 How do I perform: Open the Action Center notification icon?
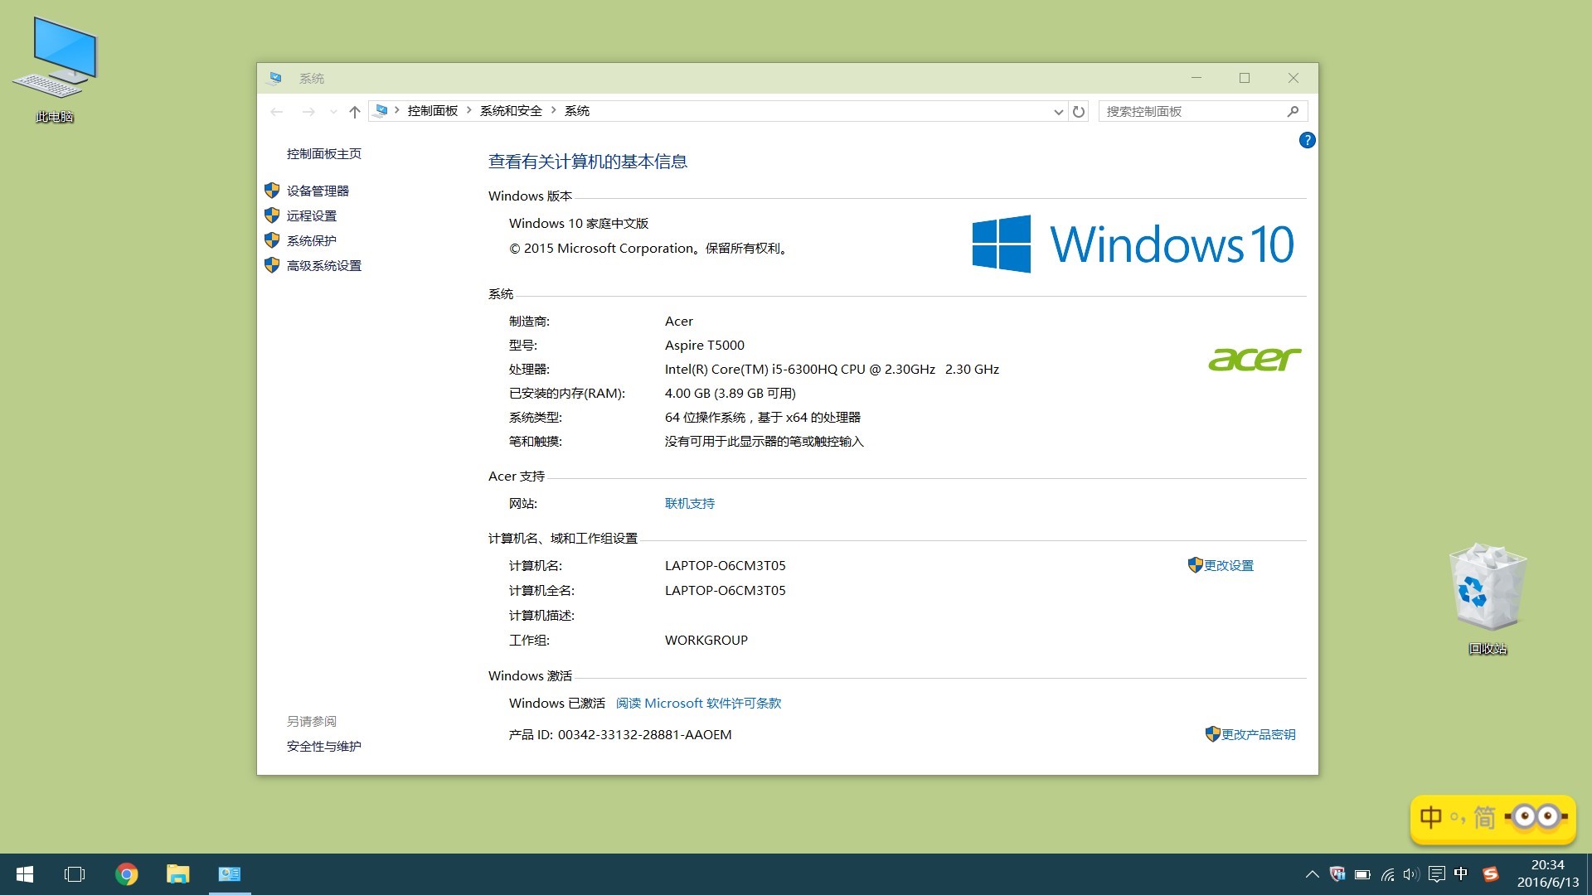pos(1437,874)
